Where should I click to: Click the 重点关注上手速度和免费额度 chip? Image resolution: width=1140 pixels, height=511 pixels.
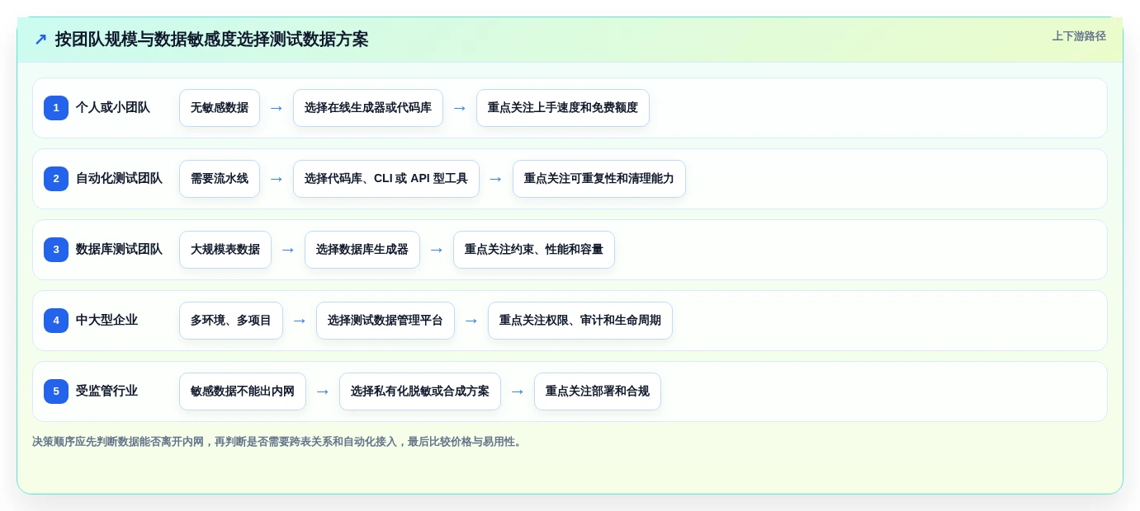point(563,108)
